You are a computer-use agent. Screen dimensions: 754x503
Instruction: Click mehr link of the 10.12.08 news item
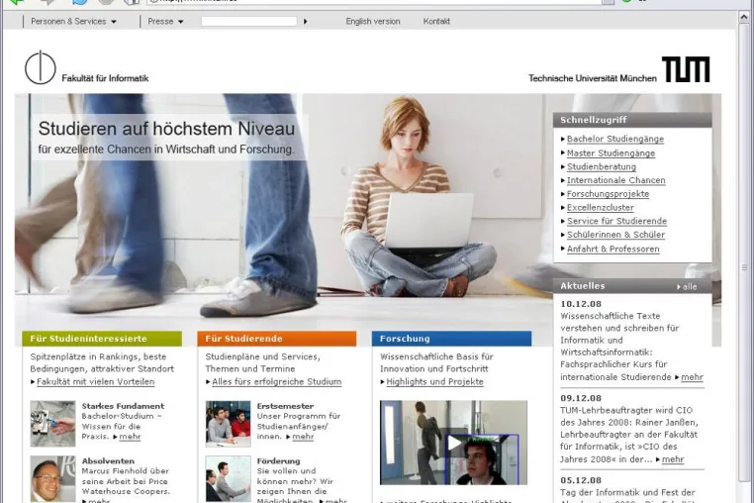click(692, 377)
